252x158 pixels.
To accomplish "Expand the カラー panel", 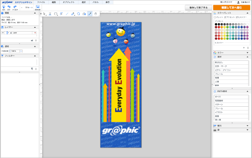I will click(x=247, y=53).
